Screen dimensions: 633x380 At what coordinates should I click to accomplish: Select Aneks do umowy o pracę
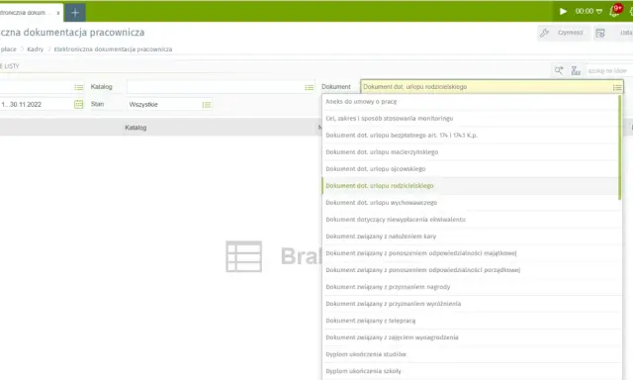tap(471, 102)
